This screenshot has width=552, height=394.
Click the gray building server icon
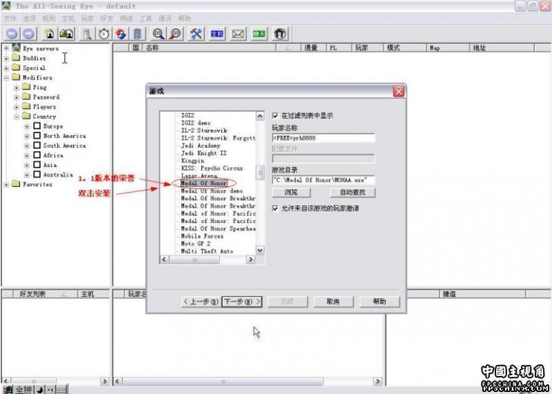click(x=87, y=34)
